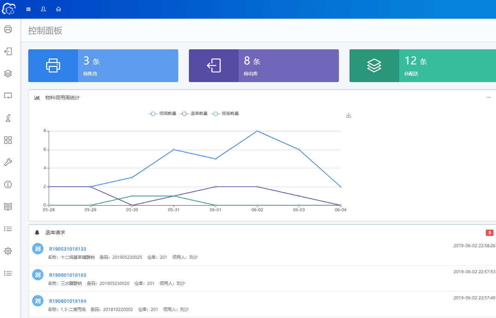Click the green layers card icon
496x318 pixels.
(x=374, y=66)
